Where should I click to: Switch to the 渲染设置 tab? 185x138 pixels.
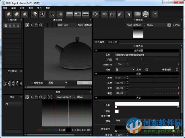coord(112,42)
